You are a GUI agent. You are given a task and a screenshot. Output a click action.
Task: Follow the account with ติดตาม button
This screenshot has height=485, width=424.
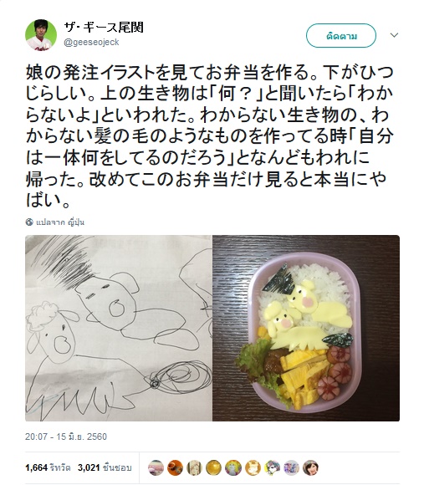click(341, 36)
